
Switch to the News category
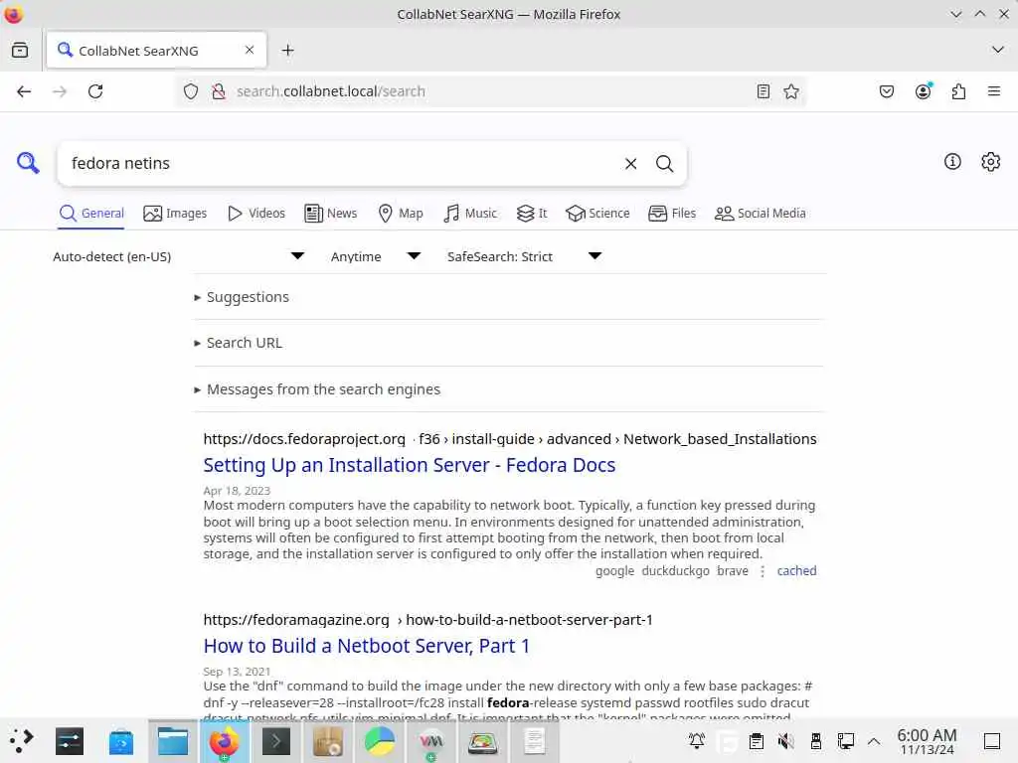point(330,214)
